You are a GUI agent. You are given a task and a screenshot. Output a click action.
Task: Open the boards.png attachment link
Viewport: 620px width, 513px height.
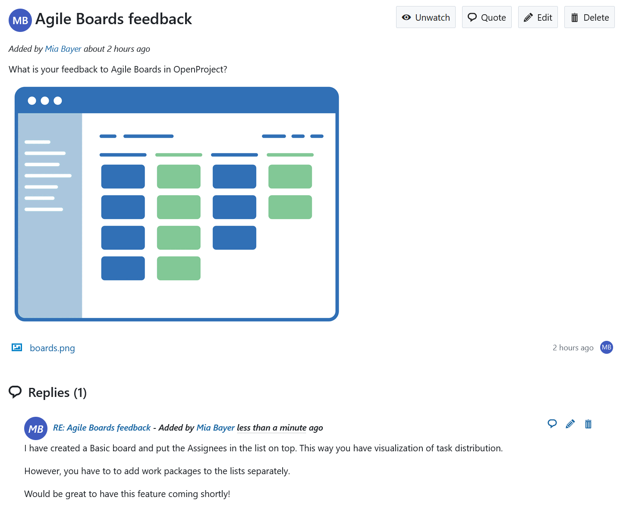point(52,348)
